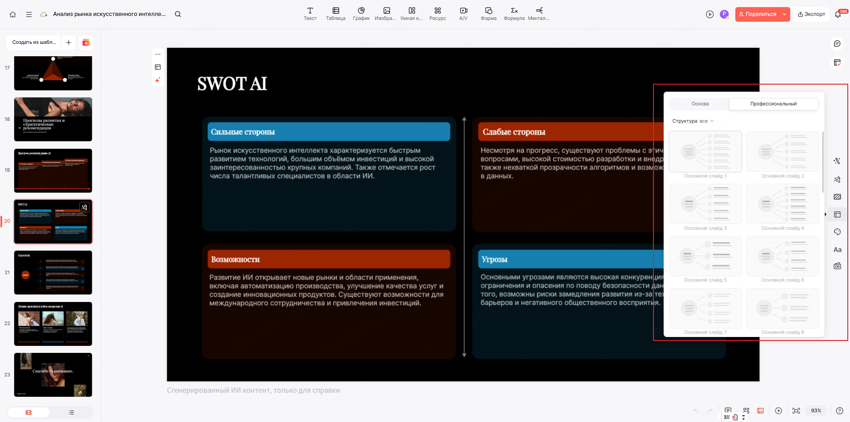Open the График (Chart) insert tool
Viewport: 850px width, 422px height.
pyautogui.click(x=361, y=14)
